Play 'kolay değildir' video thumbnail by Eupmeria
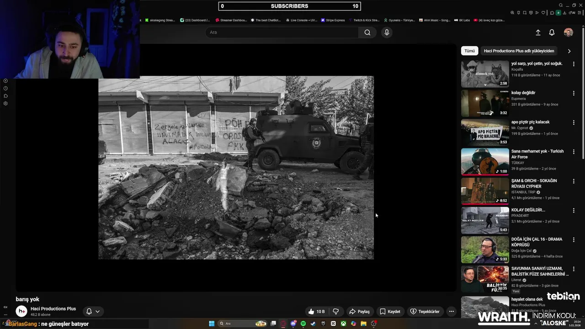The image size is (585, 329). click(x=485, y=103)
